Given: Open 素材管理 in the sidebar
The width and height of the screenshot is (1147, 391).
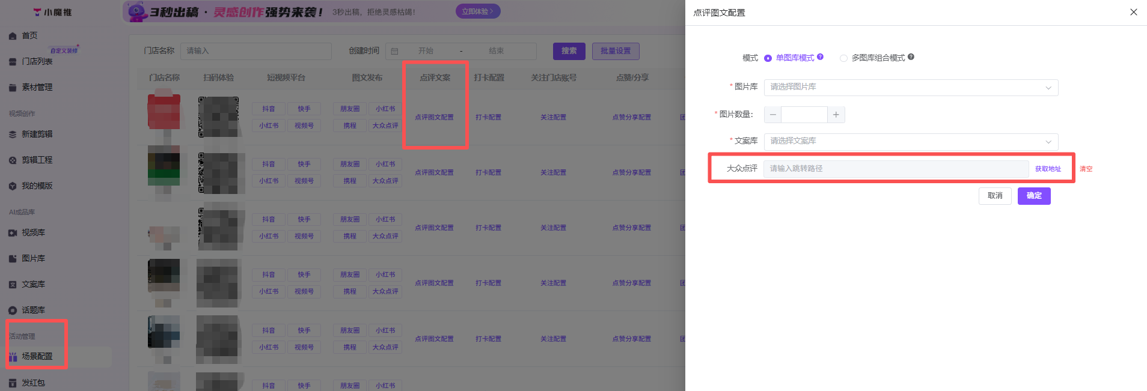Looking at the screenshot, I should [37, 88].
